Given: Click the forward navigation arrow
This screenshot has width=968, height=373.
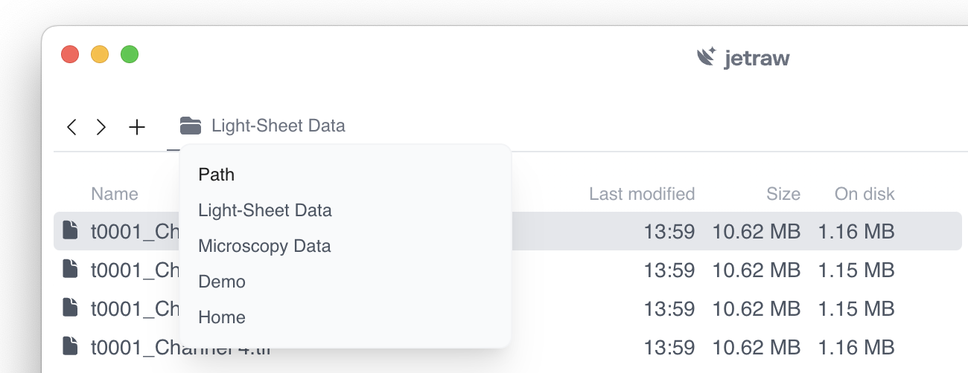Looking at the screenshot, I should pos(101,127).
